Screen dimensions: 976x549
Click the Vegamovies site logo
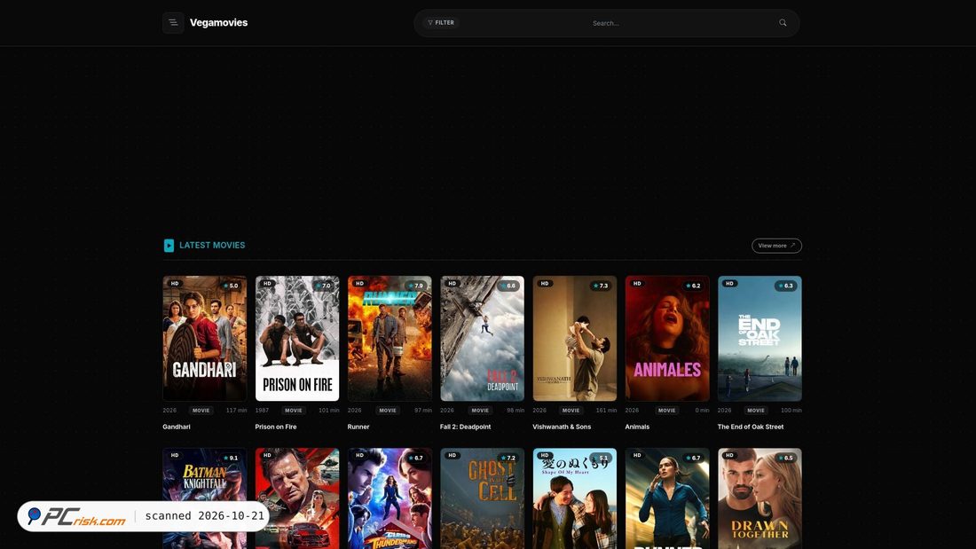218,23
